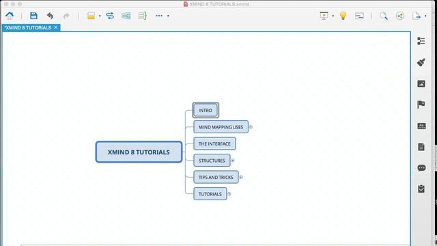This screenshot has height=246, width=437.
Task: Click the document icon in title bar
Action: tap(186, 4)
